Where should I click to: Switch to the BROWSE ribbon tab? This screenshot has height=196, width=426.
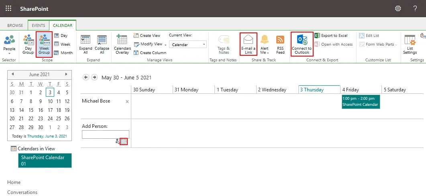click(x=15, y=26)
